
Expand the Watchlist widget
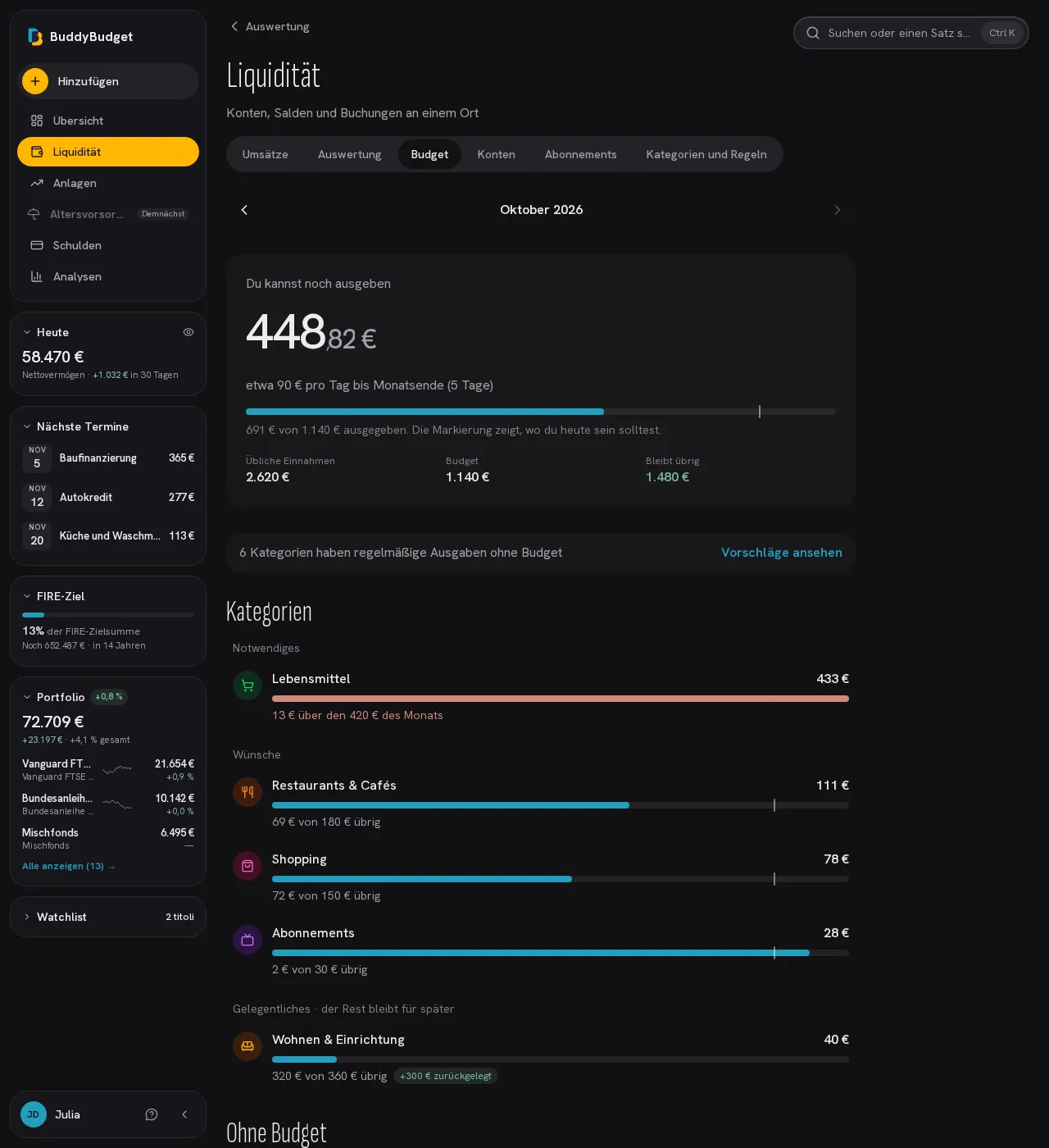pos(27,917)
